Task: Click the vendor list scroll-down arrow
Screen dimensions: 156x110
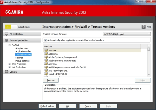Action: click(x=149, y=75)
